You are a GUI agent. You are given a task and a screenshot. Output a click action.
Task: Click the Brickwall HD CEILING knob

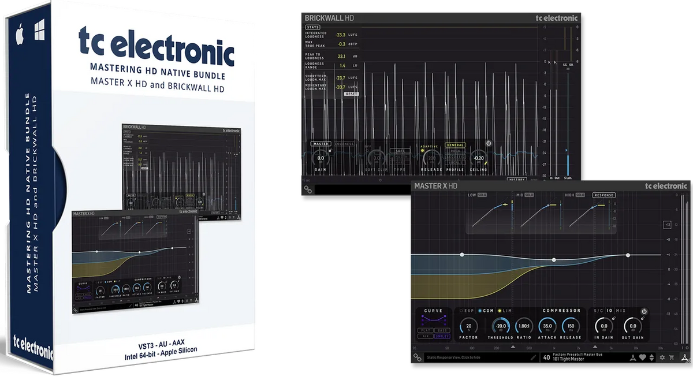tap(479, 158)
